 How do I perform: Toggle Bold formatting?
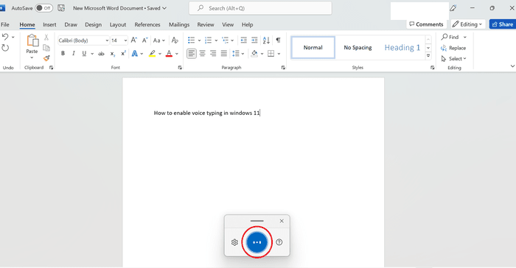63,53
